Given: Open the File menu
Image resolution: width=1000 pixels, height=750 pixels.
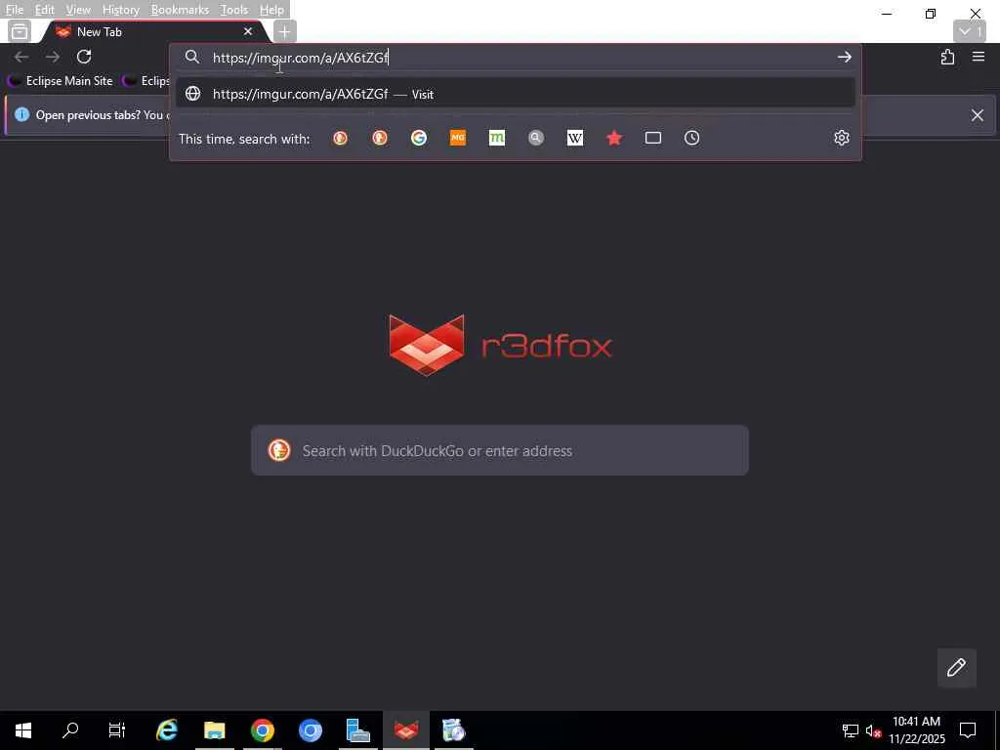Looking at the screenshot, I should tap(14, 10).
